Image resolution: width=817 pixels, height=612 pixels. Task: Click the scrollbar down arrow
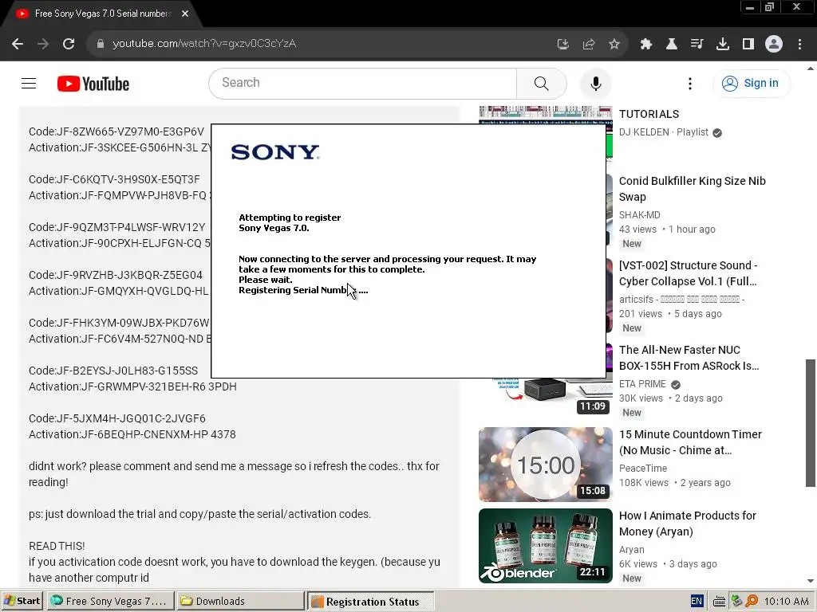coord(811,581)
